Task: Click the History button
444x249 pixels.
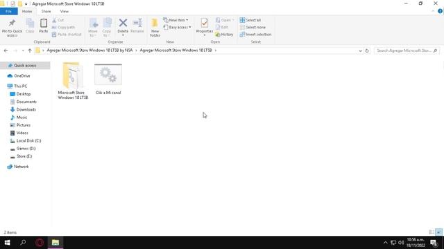Action: [x=224, y=34]
